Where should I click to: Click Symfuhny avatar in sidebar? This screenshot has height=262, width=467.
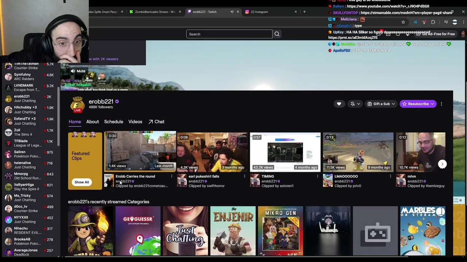tap(8, 77)
